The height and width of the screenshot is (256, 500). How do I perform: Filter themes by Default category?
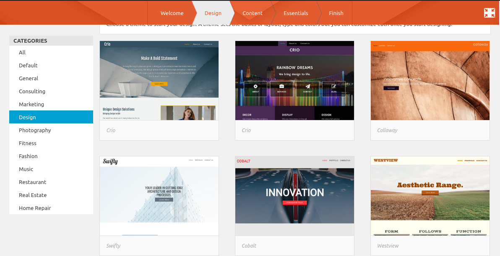coord(51,66)
